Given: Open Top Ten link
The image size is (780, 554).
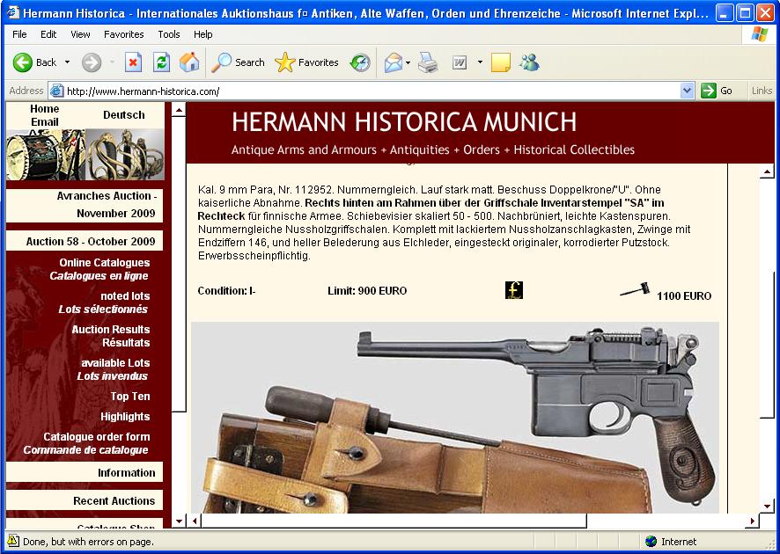Looking at the screenshot, I should (x=129, y=396).
